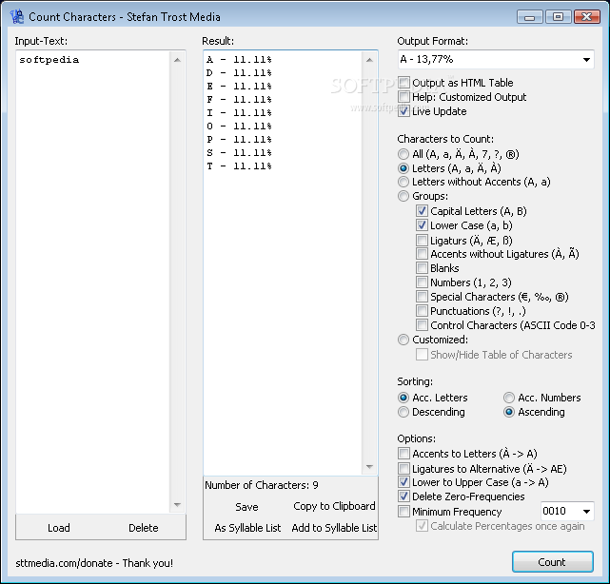The image size is (610, 584).
Task: Choose Ascending sort order
Action: pyautogui.click(x=509, y=412)
